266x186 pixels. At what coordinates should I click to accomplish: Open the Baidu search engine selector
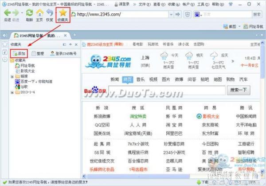coord(198,15)
